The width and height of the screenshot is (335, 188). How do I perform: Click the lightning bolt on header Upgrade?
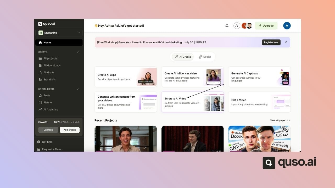pyautogui.click(x=260, y=26)
